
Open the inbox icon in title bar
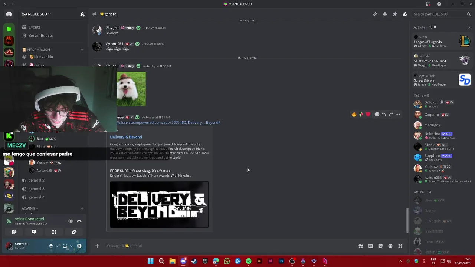click(428, 4)
